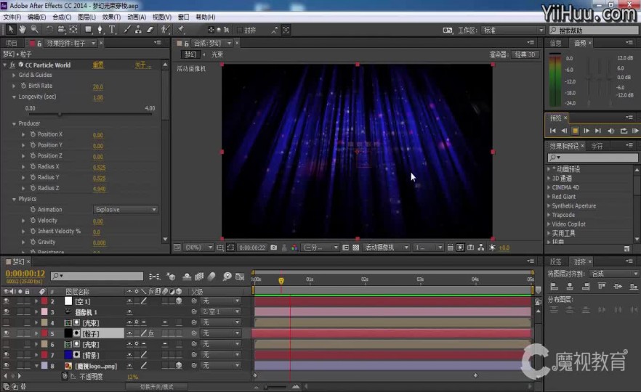Select the Brush tool
Screen dimensions: 641x392
point(127,29)
